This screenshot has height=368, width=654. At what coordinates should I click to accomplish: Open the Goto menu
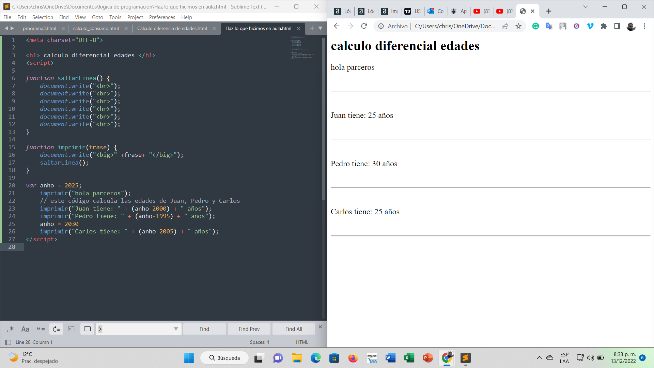[x=97, y=17]
